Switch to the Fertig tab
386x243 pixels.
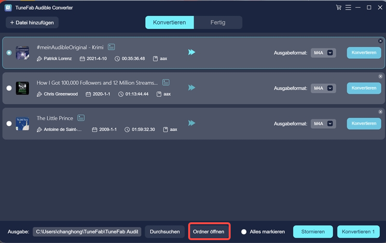tap(218, 22)
